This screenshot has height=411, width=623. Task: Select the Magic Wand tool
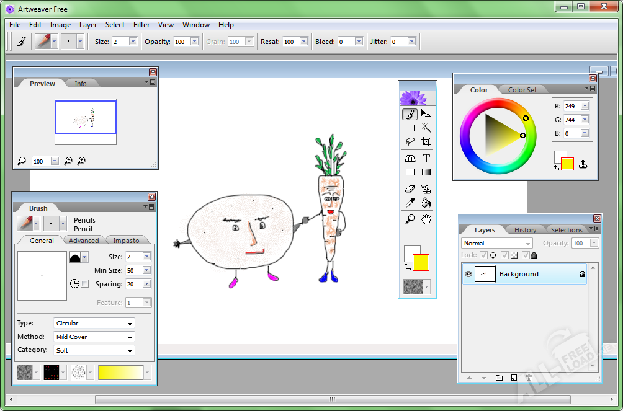click(426, 128)
